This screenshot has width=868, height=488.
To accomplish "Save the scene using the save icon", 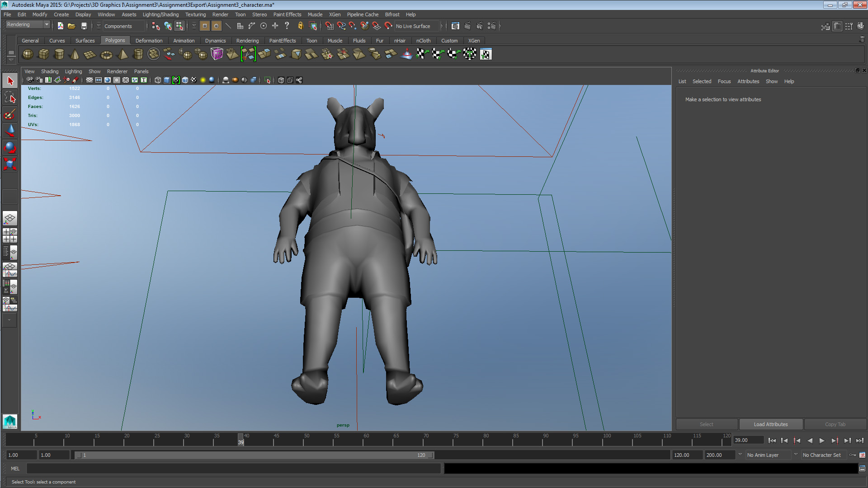I will pyautogui.click(x=84, y=26).
